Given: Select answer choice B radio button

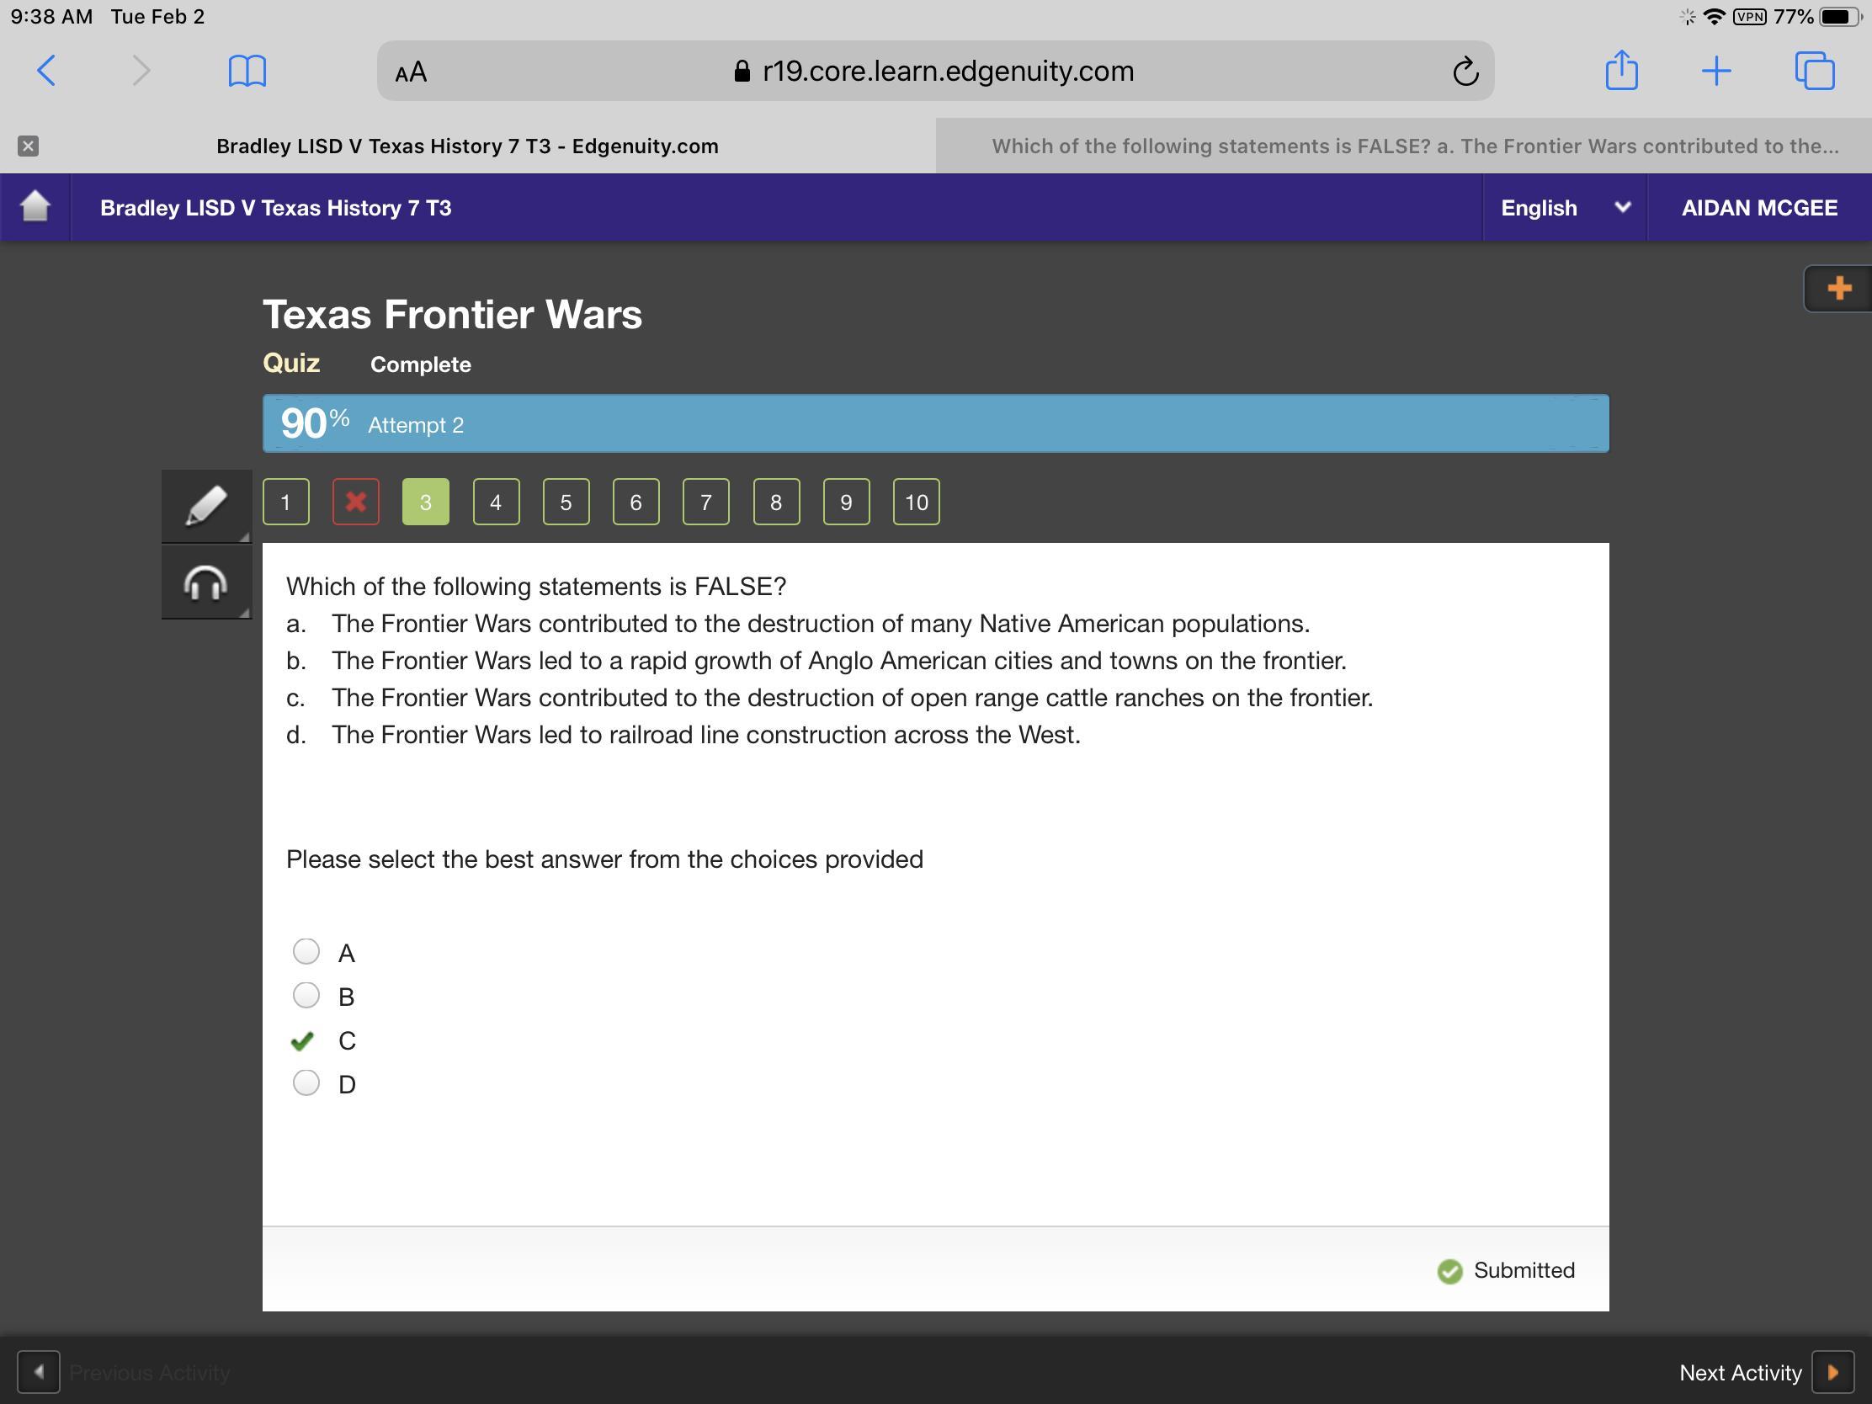Looking at the screenshot, I should [306, 995].
